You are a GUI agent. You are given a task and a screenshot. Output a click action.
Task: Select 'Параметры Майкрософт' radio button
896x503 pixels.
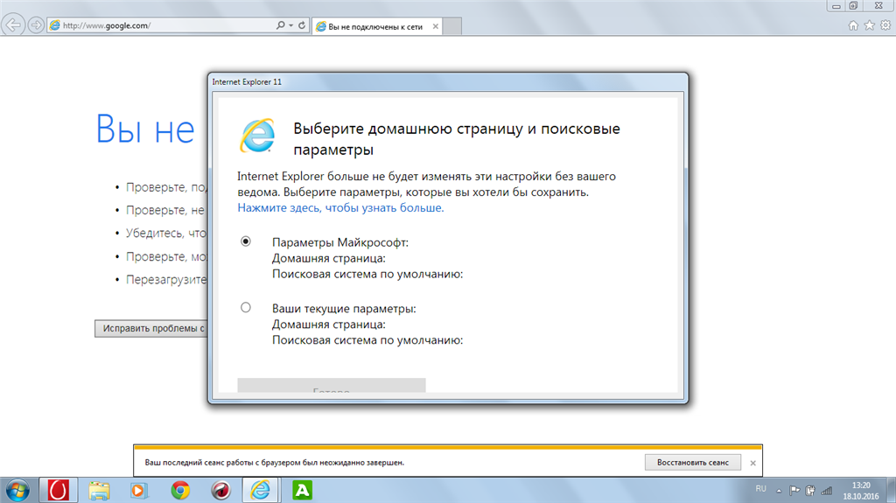pos(246,241)
